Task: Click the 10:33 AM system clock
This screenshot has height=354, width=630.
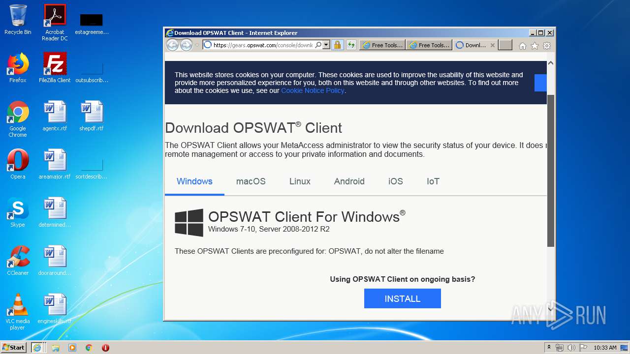Action: [x=605, y=348]
